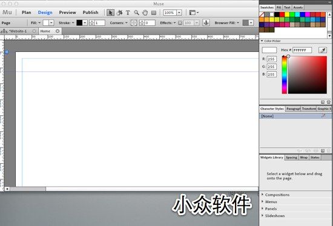Viewport: 333px width, 226px height.
Task: Click the rainbow hue slider strip
Action: point(284,74)
